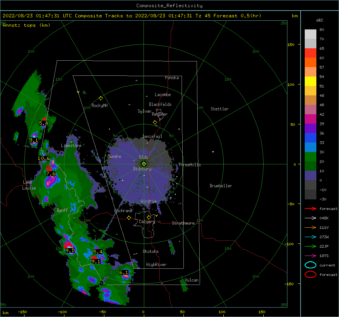Click the orange 111V arrow legend icon
The image size is (339, 317).
point(310,227)
